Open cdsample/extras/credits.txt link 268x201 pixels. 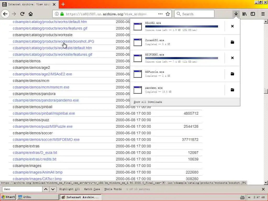[x=35, y=159]
